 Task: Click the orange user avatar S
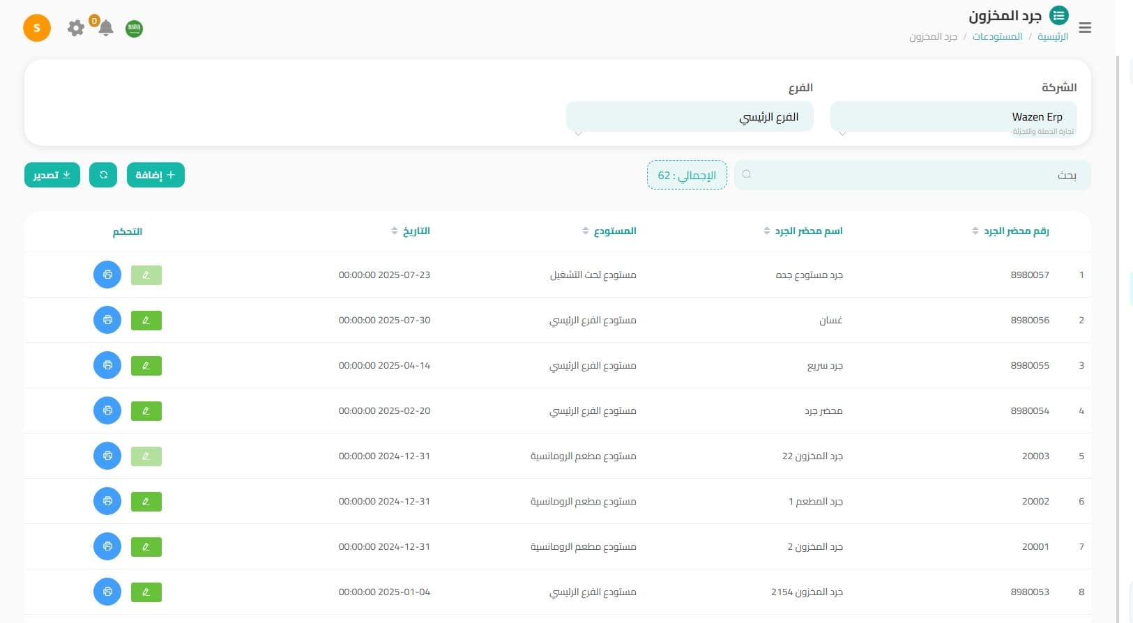(37, 29)
